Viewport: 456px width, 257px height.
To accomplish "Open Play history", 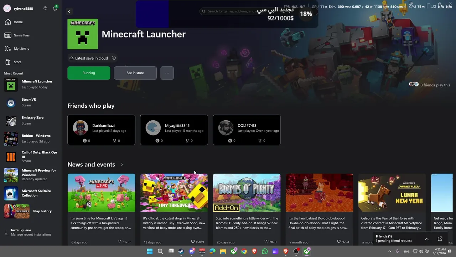I will (x=31, y=211).
